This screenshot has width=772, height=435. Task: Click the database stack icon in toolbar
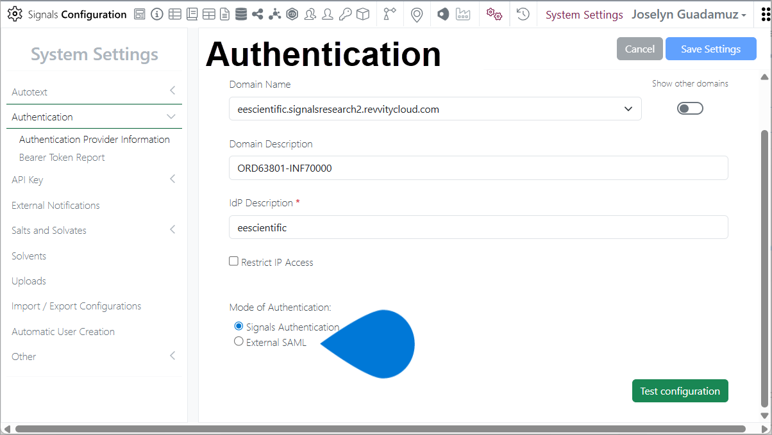pos(241,14)
